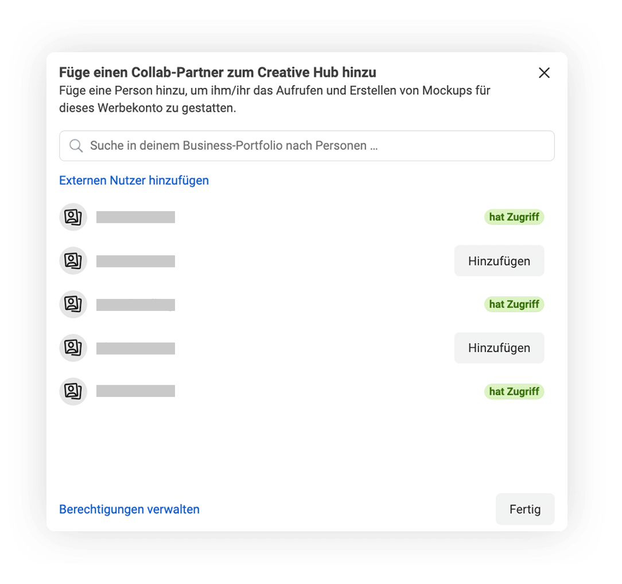This screenshot has width=622, height=584.
Task: Click the avatar icon of the second listed person
Action: 73,261
